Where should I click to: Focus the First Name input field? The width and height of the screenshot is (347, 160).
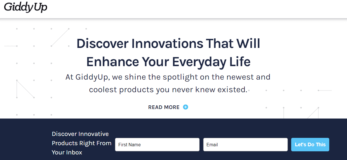point(157,145)
